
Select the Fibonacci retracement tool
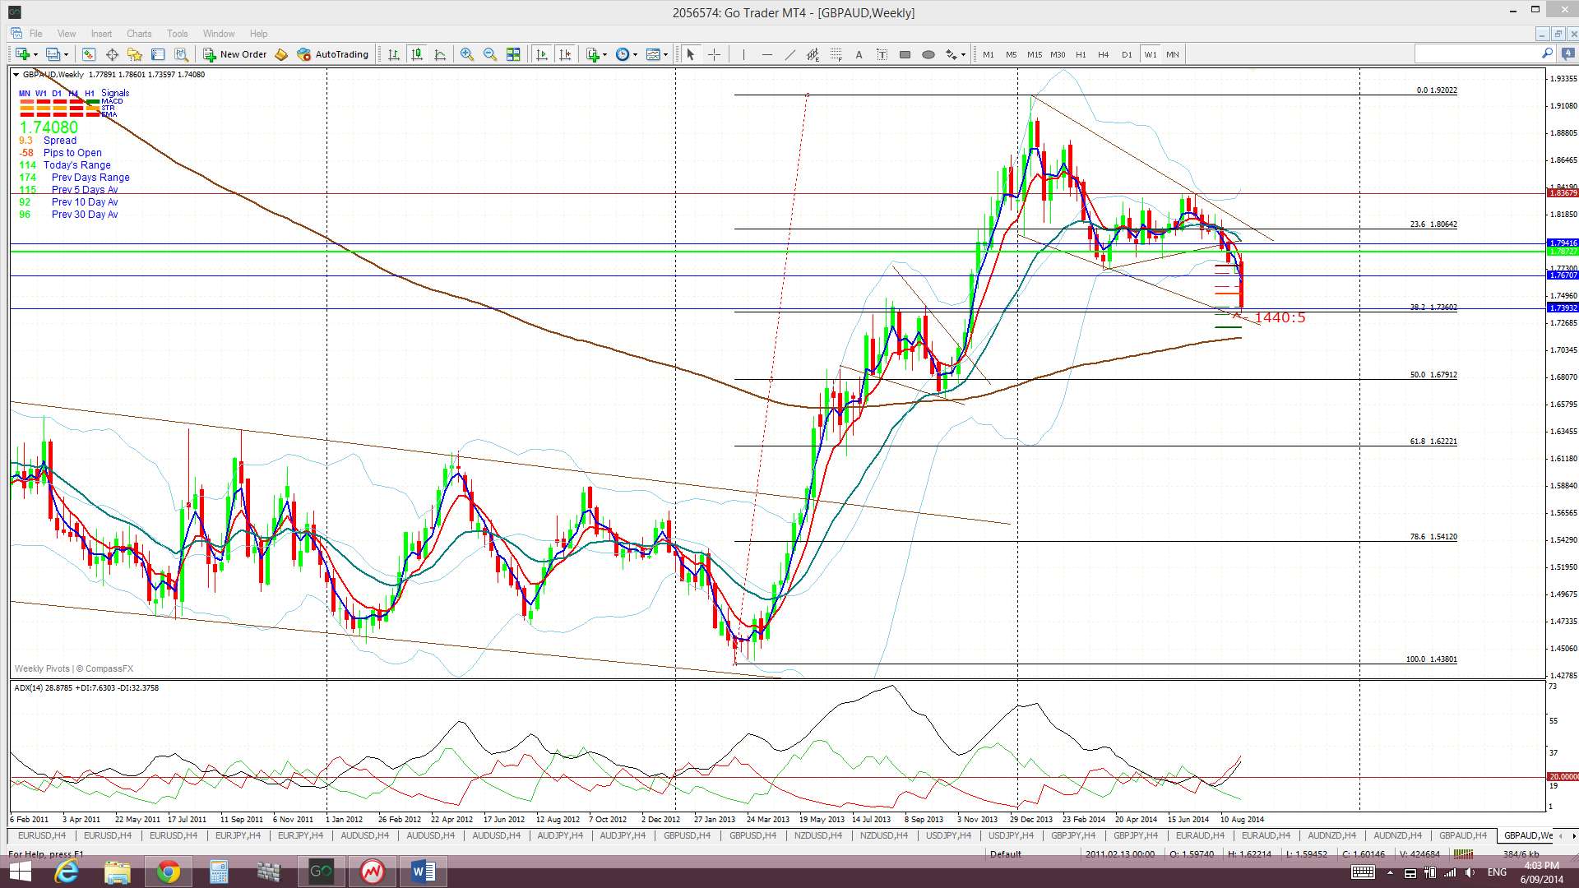click(x=836, y=54)
